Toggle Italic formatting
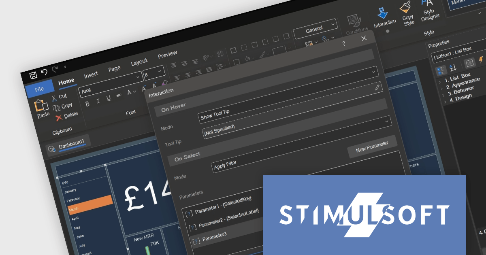Image resolution: width=486 pixels, height=255 pixels. pos(98,101)
